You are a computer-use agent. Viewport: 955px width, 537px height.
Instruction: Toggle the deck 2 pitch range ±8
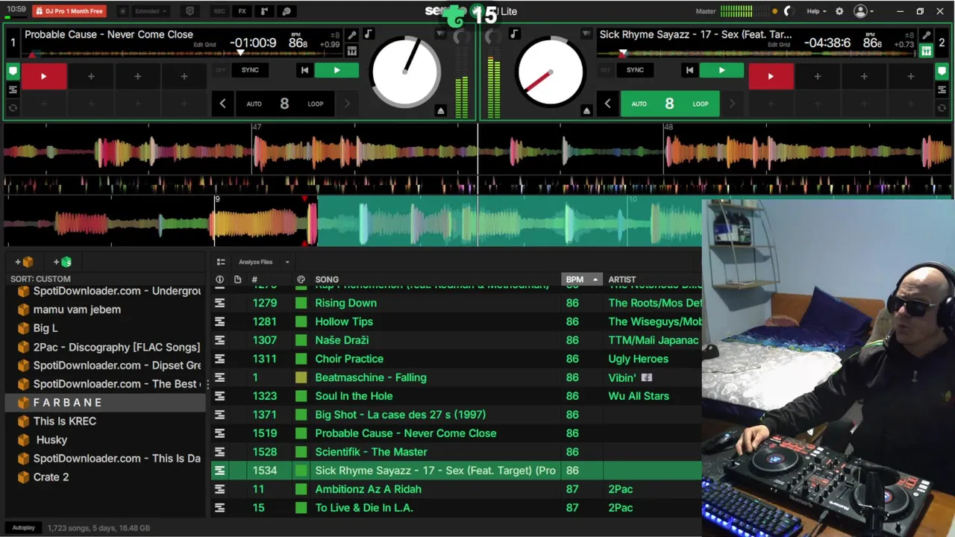(x=909, y=35)
